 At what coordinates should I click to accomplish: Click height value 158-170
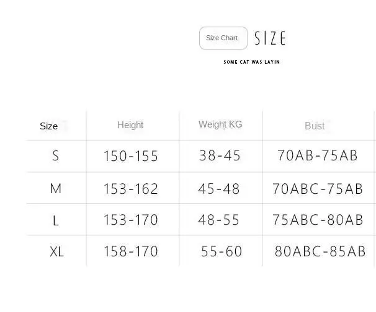[x=131, y=251]
